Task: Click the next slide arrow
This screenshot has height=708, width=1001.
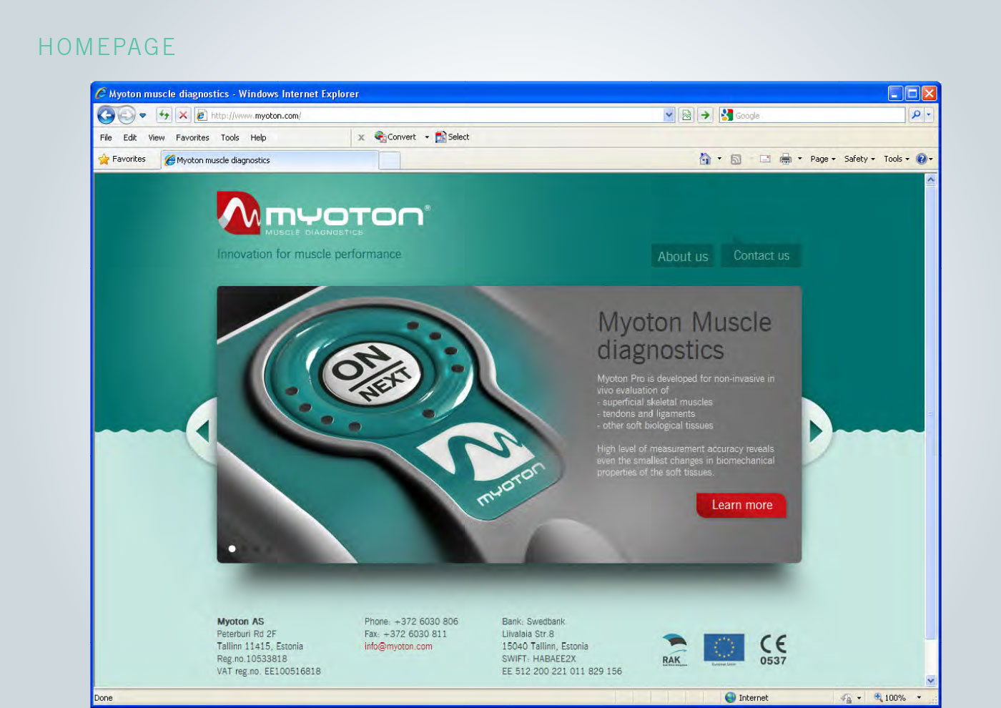Action: (816, 431)
